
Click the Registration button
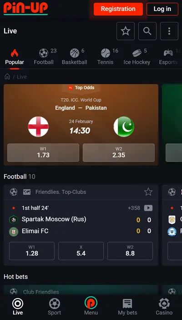tap(118, 9)
